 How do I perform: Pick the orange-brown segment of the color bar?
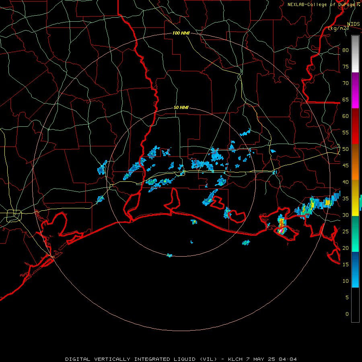(x=355, y=162)
